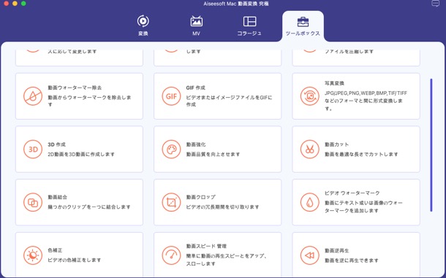The width and height of the screenshot is (446, 278).
Task: Open the GIF 作成 tool title
Action: pos(196,88)
